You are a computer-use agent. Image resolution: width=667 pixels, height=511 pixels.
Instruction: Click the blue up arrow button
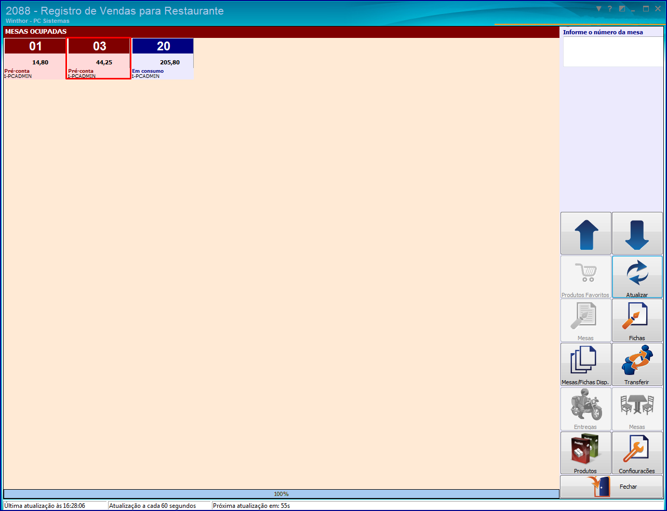point(585,233)
